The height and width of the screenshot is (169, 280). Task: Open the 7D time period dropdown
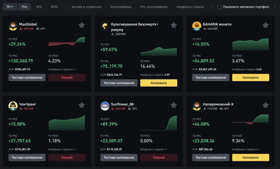(x=10, y=7)
